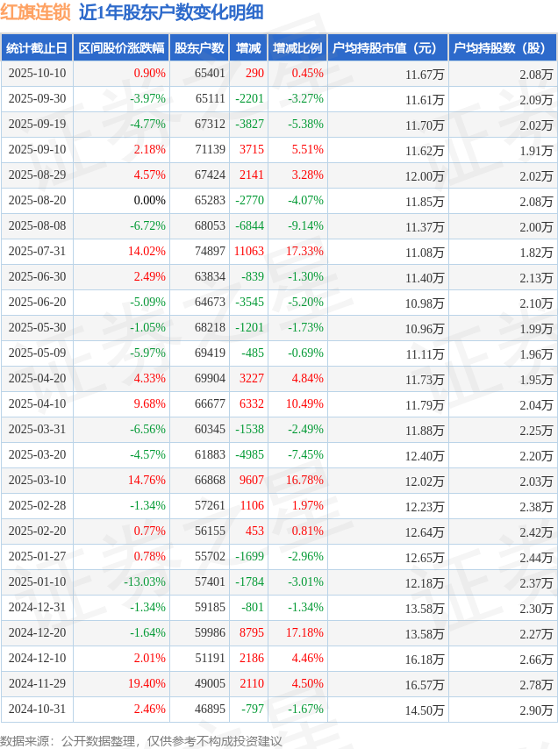Select the 16.57万 market value cell
The width and height of the screenshot is (558, 749).
point(425,684)
